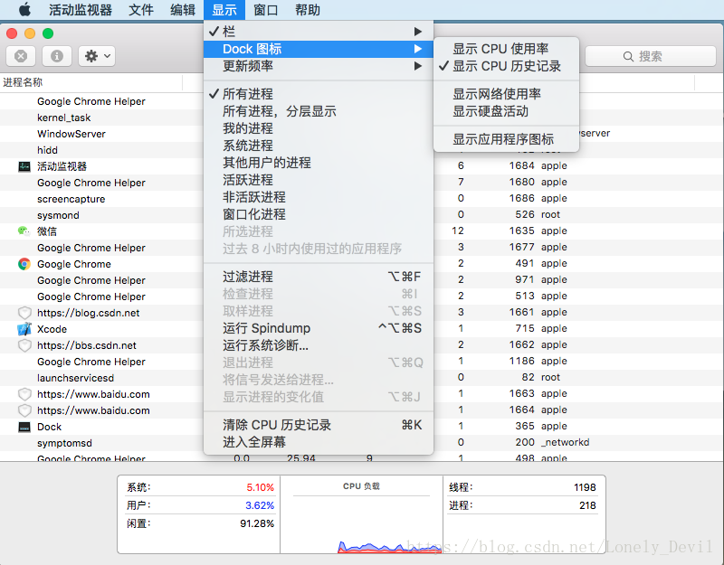The width and height of the screenshot is (724, 565).
Task: Click the CPU 负载 graph
Action: coord(361,523)
